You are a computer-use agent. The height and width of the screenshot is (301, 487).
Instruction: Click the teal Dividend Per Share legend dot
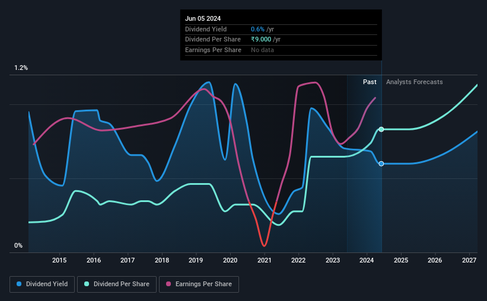click(87, 284)
